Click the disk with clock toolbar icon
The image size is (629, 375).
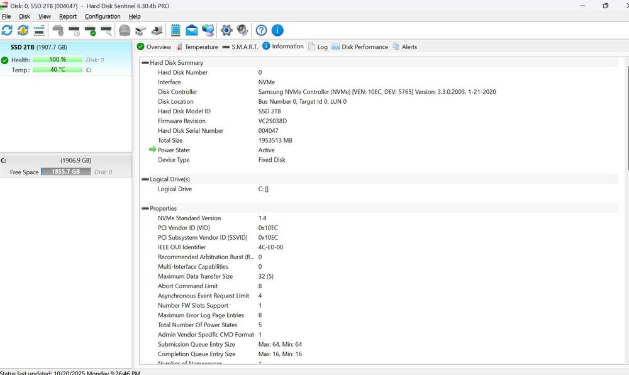pos(75,30)
